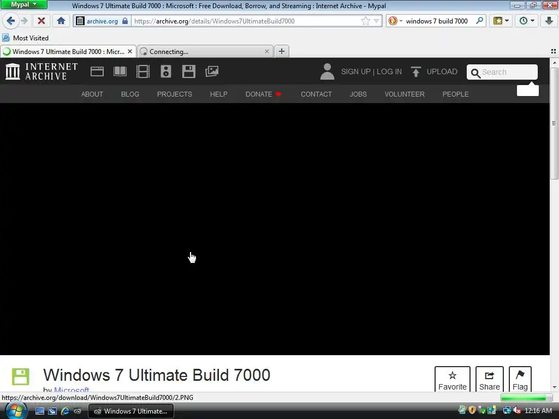559x419 pixels.
Task: Open the CONTACT menu item
Action: tap(316, 94)
